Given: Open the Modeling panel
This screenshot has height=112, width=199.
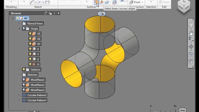Looking at the screenshot, I should click(x=11, y=7).
